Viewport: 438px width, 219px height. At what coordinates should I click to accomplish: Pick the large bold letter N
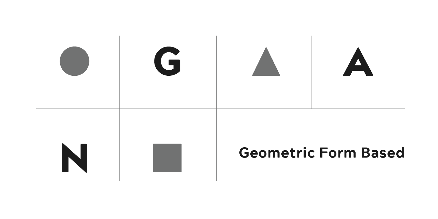(x=75, y=158)
